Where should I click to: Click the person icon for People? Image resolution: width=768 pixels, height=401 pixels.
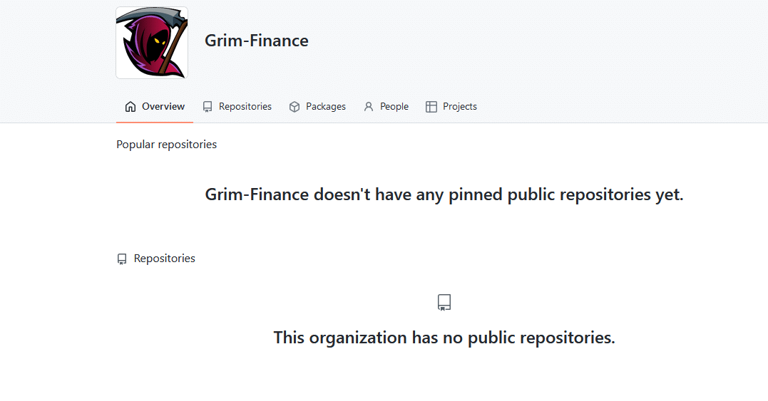pos(369,107)
